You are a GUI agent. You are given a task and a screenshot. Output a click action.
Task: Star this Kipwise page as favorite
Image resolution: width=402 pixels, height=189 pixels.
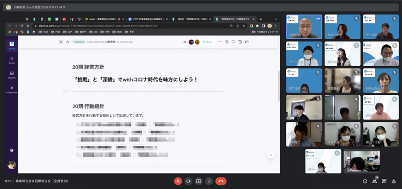pyautogui.click(x=68, y=42)
